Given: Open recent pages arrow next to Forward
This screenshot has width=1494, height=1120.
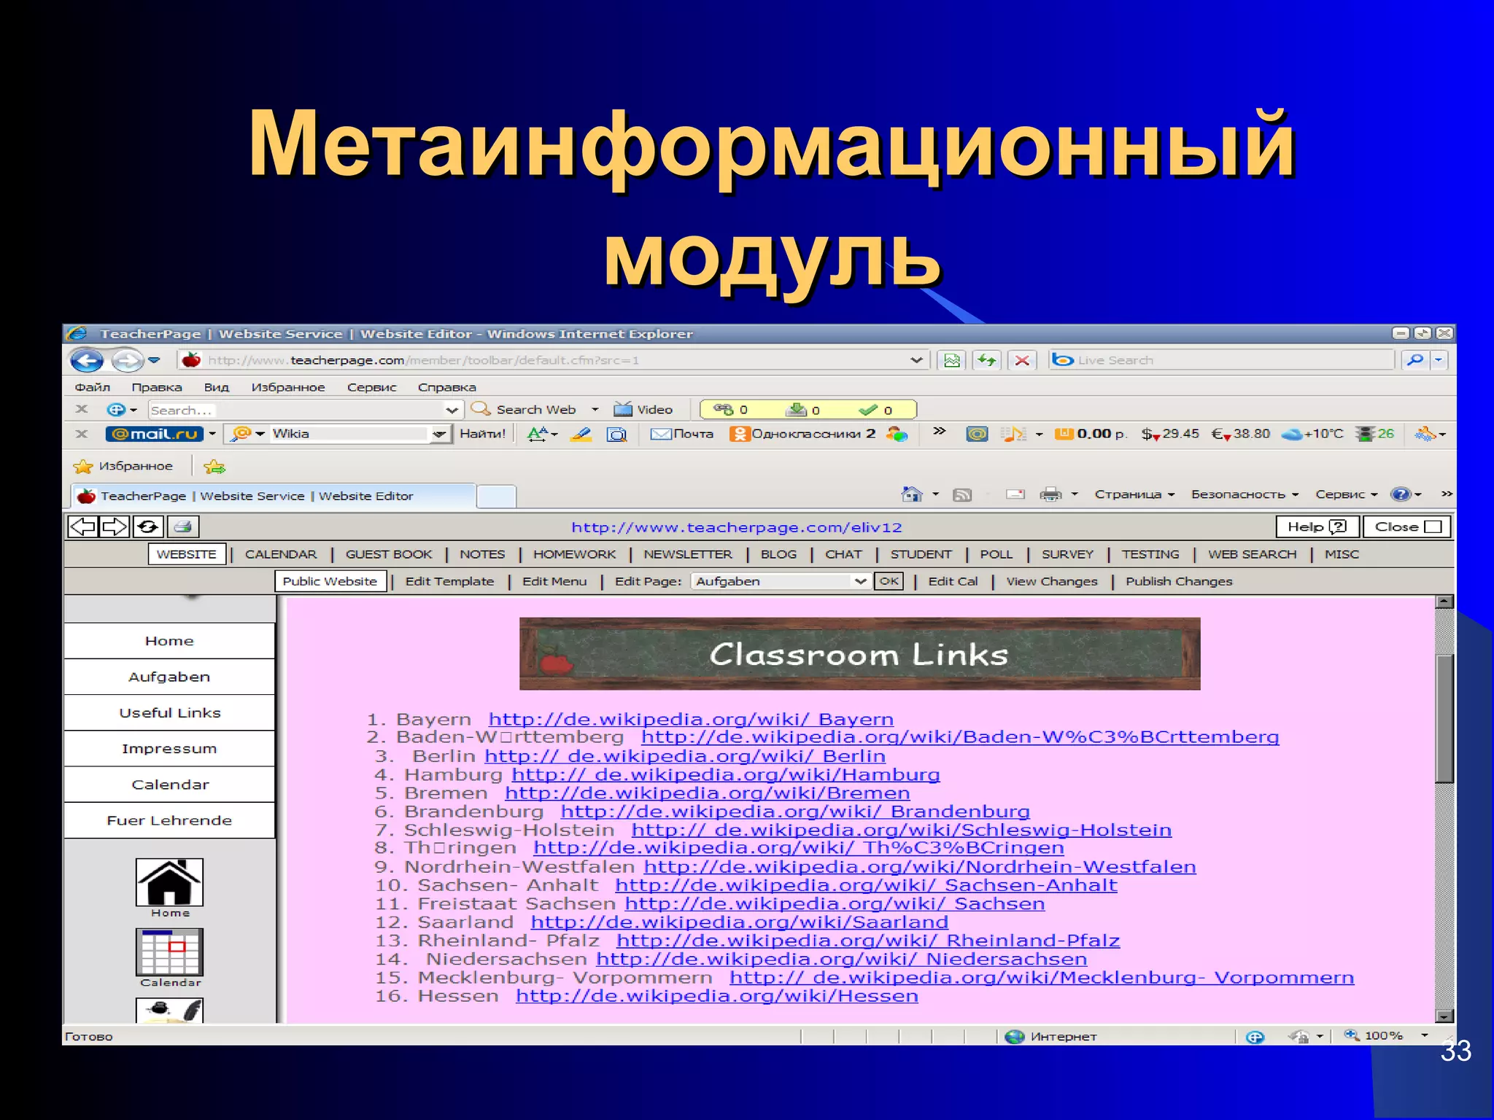Looking at the screenshot, I should tap(154, 360).
